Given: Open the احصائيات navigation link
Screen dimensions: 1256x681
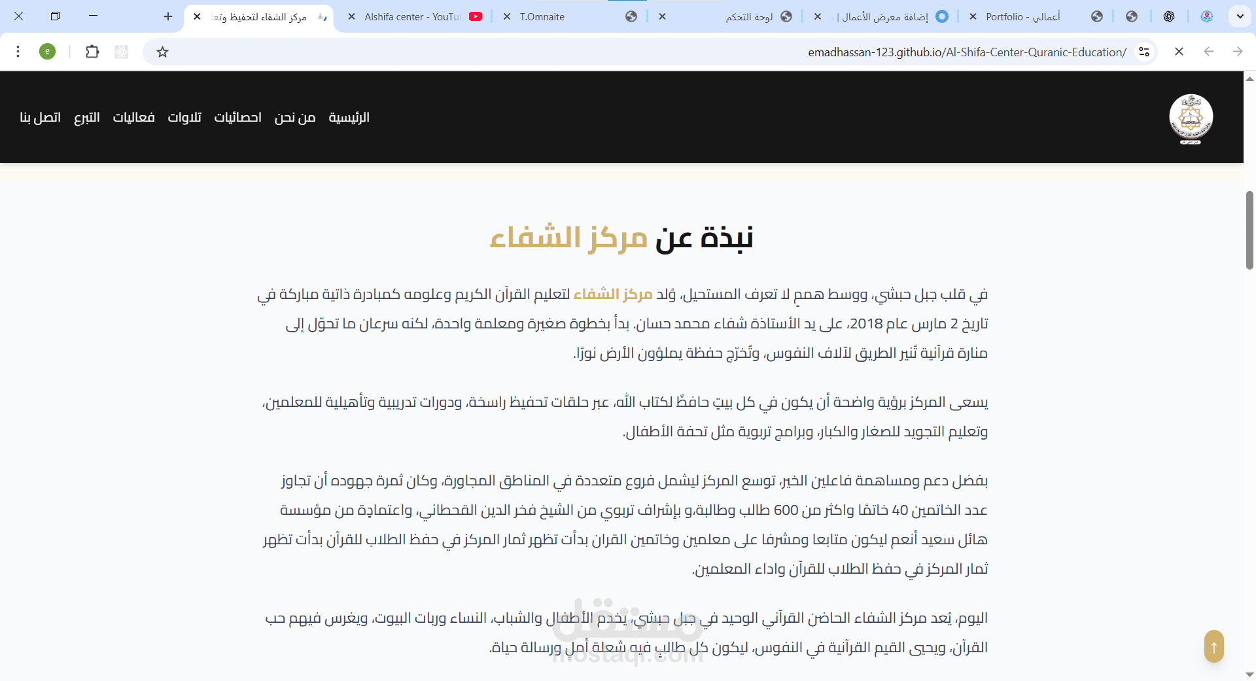Looking at the screenshot, I should [x=238, y=117].
